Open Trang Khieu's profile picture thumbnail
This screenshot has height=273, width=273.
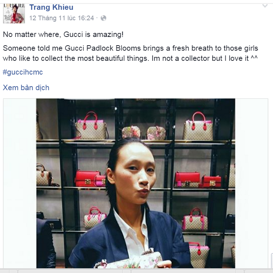pos(14,13)
